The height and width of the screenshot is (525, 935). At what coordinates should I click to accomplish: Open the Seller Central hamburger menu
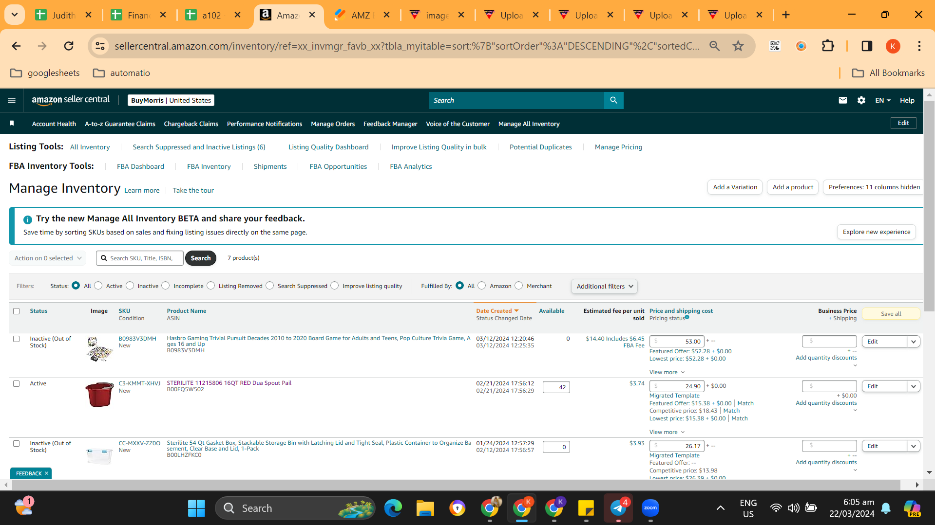click(x=12, y=100)
